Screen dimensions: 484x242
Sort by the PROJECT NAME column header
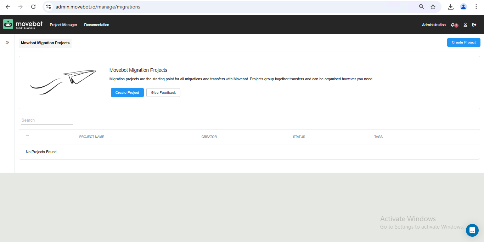tap(92, 137)
